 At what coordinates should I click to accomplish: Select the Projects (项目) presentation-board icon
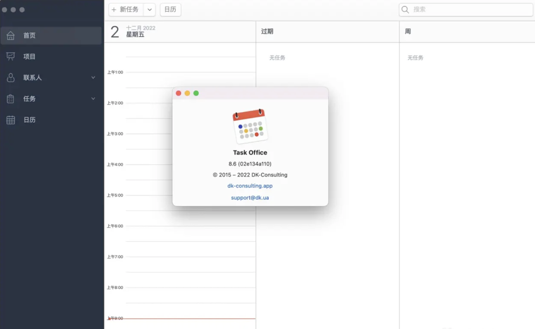[11, 57]
